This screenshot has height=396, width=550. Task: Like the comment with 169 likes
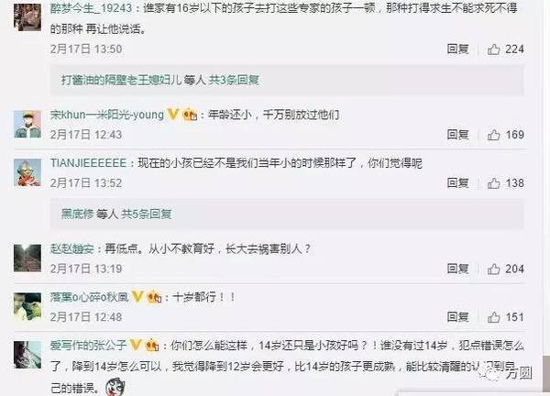[493, 135]
